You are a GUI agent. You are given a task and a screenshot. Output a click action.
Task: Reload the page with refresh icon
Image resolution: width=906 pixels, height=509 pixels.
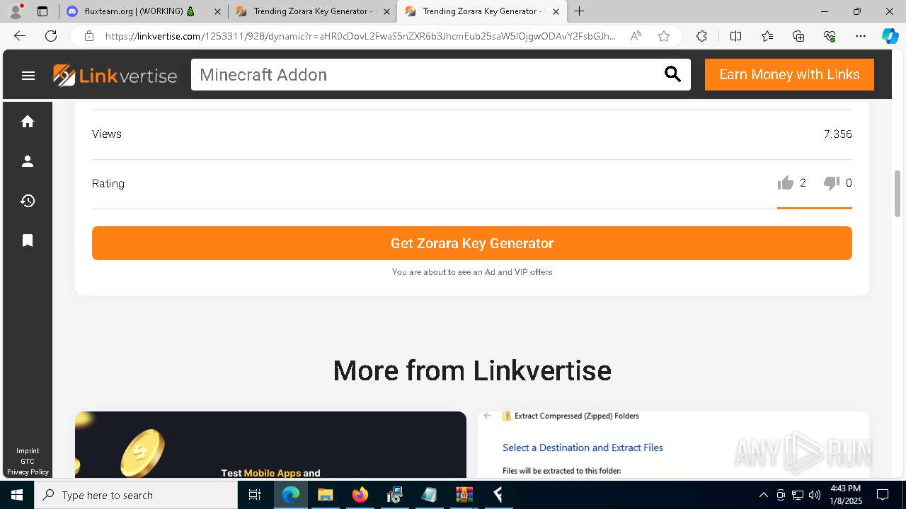click(51, 36)
